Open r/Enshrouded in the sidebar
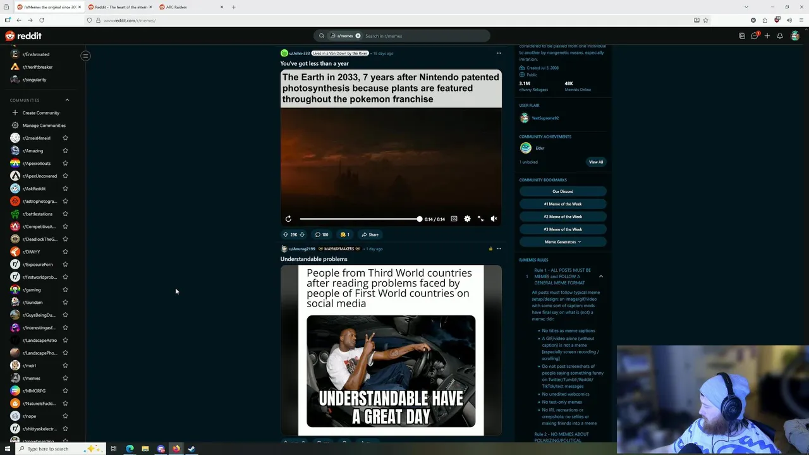Screen dimensions: 809x455 35,54
